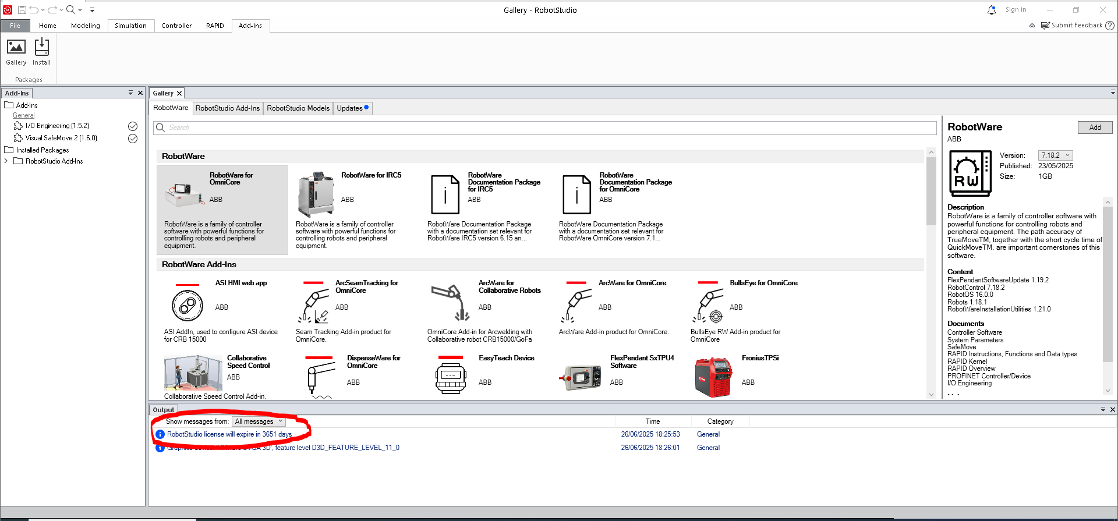
Task: Click Sign in
Action: pos(1016,10)
